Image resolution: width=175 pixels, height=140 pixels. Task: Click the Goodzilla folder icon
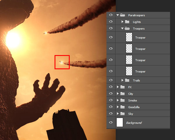(123, 107)
